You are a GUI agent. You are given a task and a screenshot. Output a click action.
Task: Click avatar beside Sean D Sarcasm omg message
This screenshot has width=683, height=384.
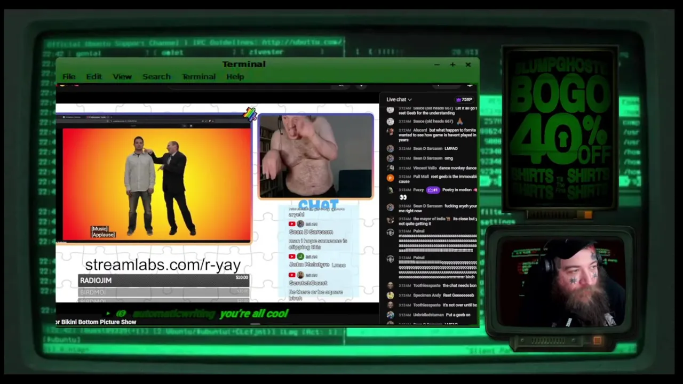[390, 158]
